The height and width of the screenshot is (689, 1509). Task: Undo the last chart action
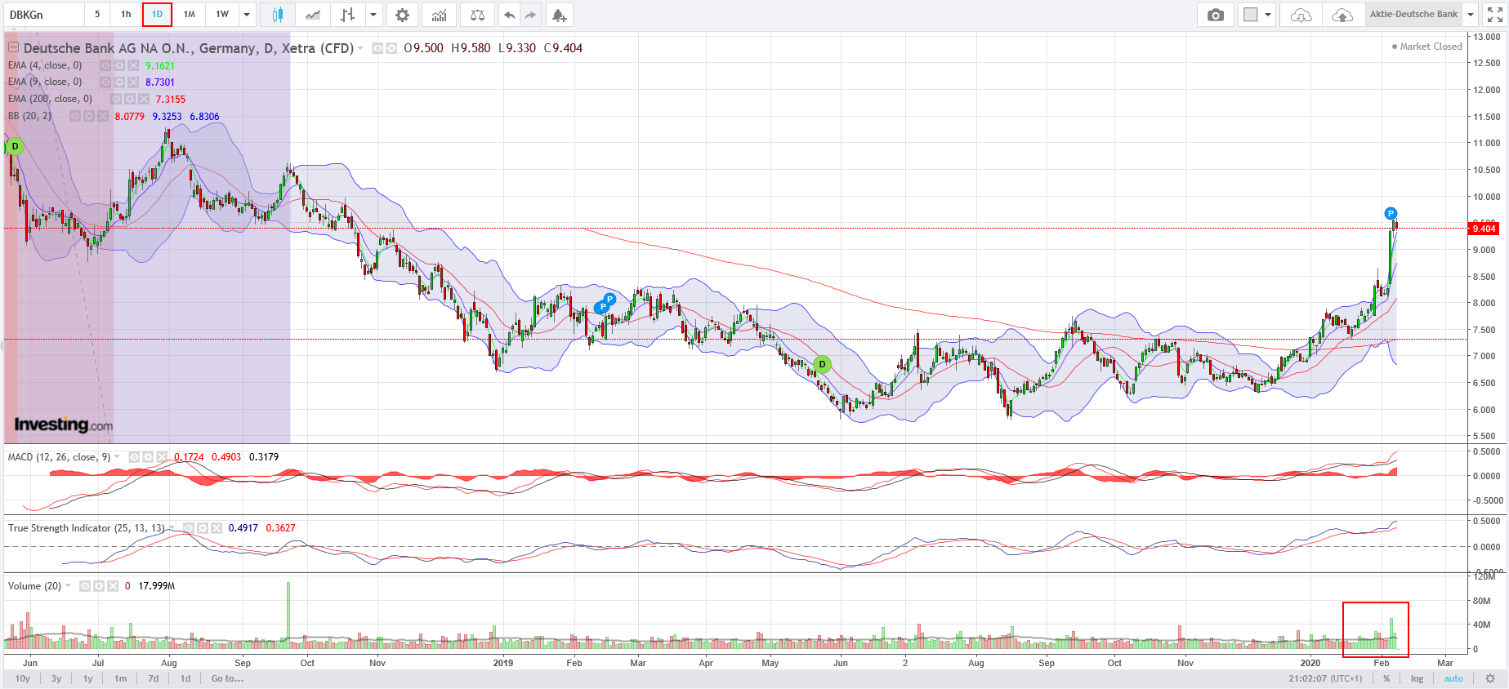click(x=509, y=15)
